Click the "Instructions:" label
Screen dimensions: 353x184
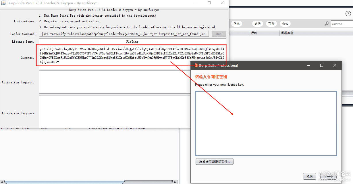point(25,21)
